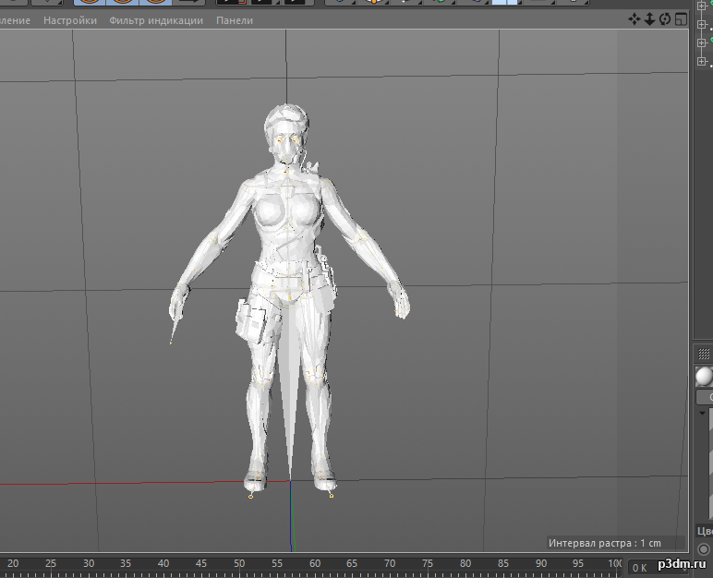The image size is (713, 578).
Task: Open the Фильтр индикации menu
Action: click(155, 20)
